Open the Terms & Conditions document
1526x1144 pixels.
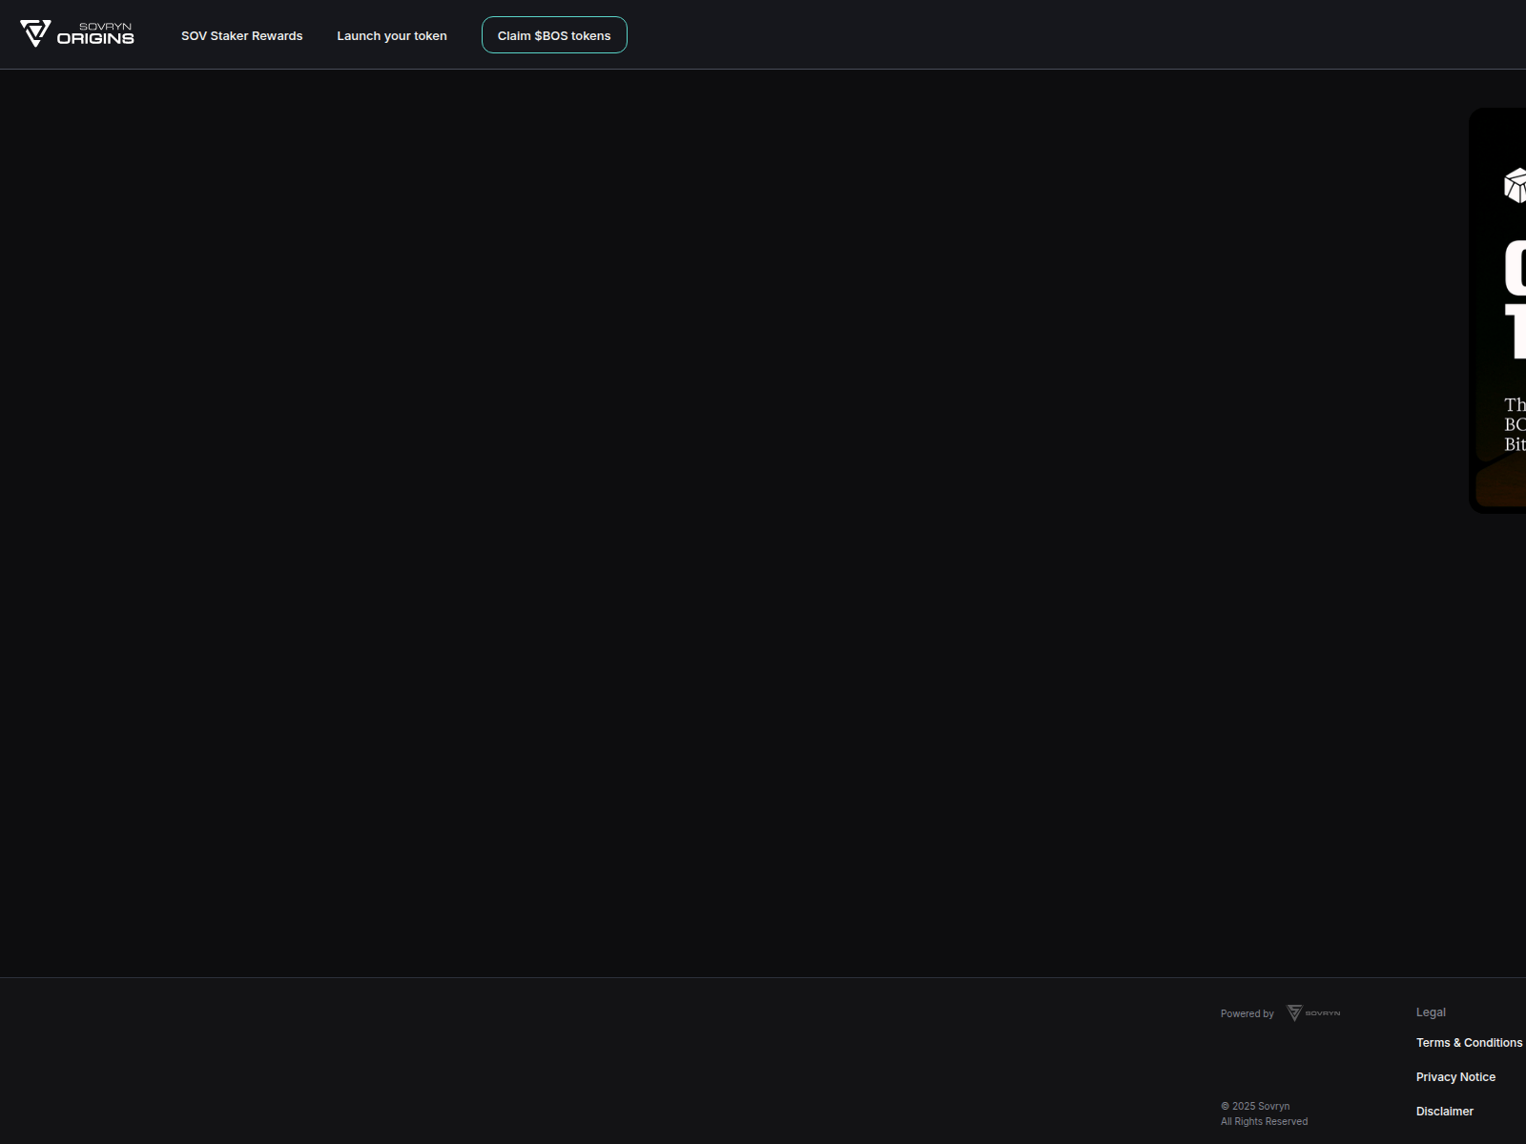[1469, 1042]
